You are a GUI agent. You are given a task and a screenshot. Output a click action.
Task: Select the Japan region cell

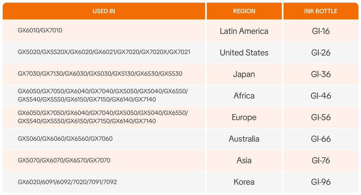[244, 74]
